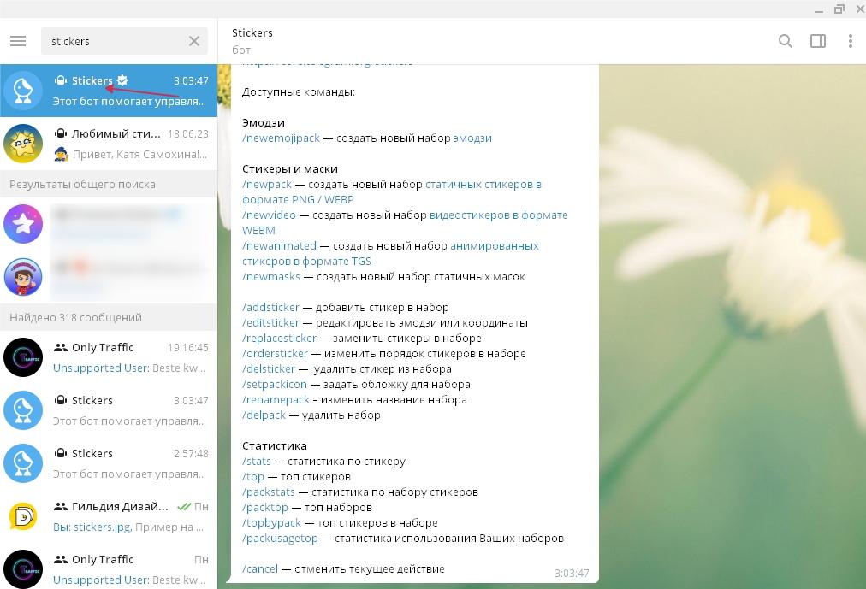
Task: Open the Любимый стикер chat avatar
Action: click(23, 144)
